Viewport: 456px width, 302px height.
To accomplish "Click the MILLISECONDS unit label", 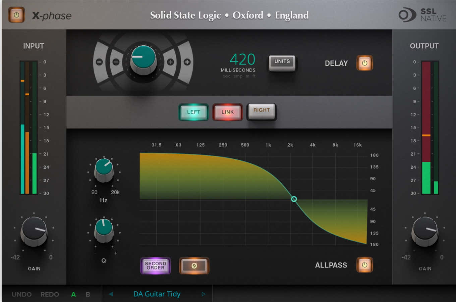I will click(x=238, y=70).
